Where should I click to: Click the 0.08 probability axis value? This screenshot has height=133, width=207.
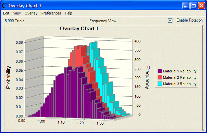coord(19,42)
